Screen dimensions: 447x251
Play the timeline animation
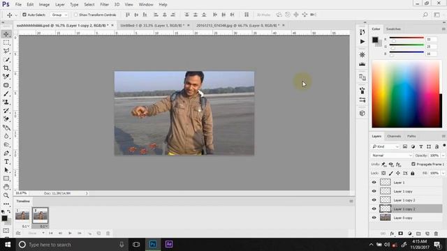pyautogui.click(x=70, y=234)
